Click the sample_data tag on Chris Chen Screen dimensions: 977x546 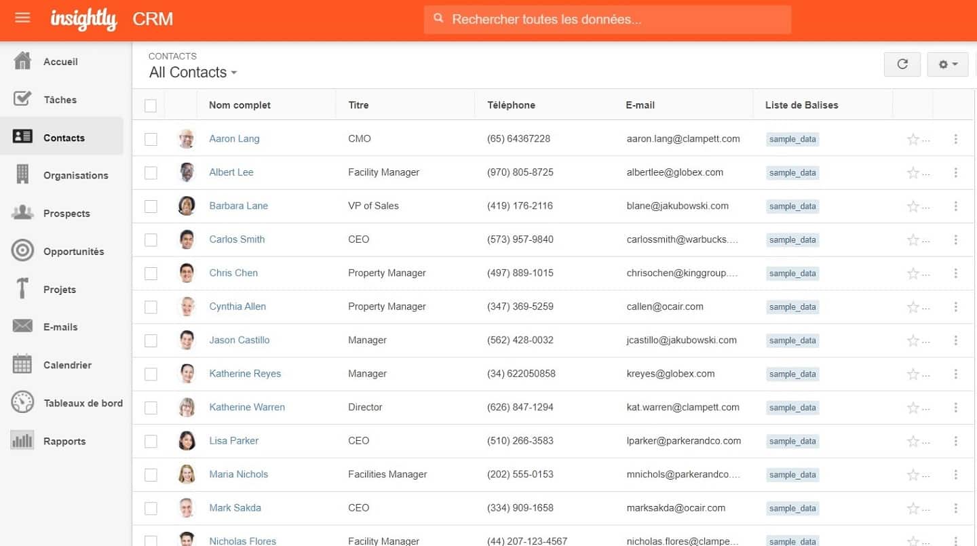tap(792, 273)
